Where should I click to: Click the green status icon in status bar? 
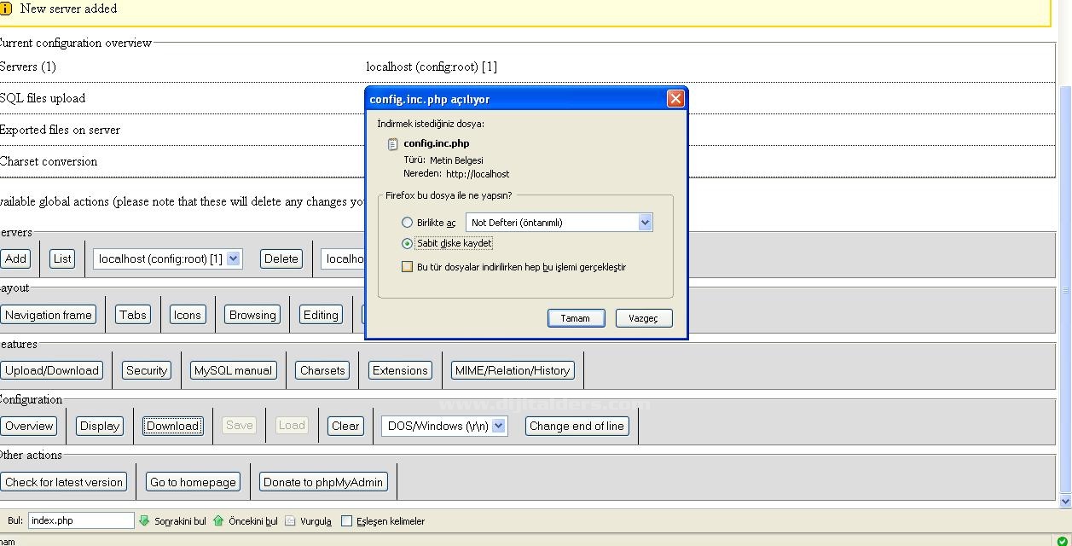[1062, 540]
